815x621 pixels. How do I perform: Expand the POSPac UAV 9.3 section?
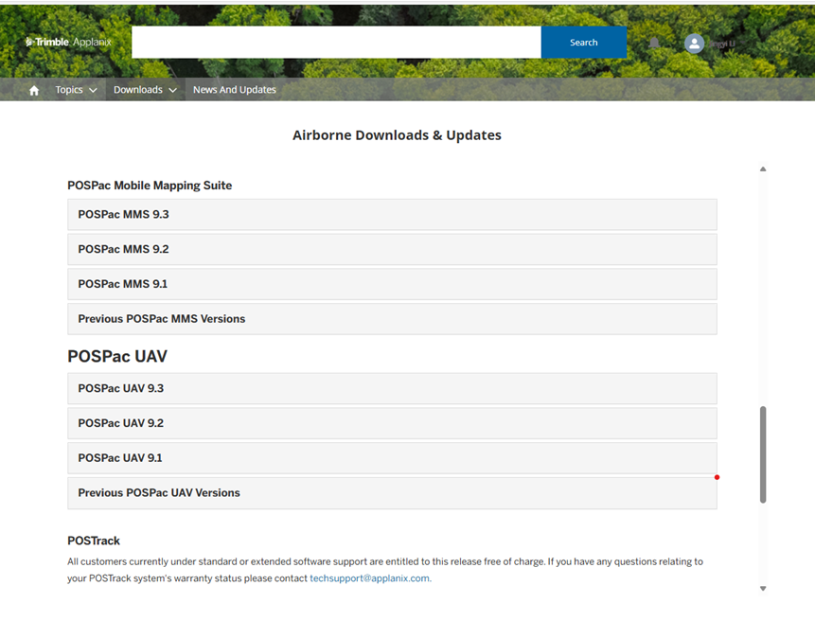click(392, 389)
